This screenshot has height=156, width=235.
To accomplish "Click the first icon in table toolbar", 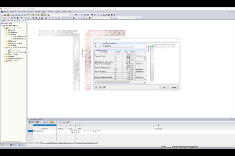I will (29, 122).
